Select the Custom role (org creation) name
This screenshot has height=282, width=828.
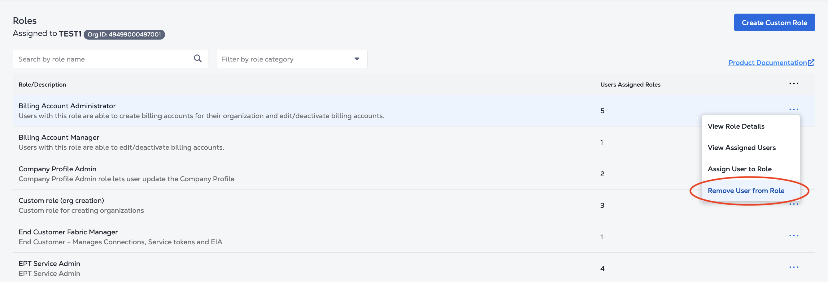point(61,200)
